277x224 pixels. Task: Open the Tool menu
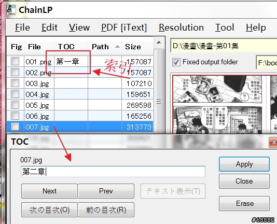225,27
